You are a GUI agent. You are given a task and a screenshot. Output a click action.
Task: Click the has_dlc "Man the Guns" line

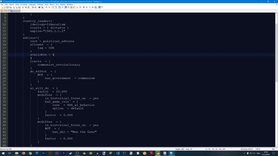[74, 132]
